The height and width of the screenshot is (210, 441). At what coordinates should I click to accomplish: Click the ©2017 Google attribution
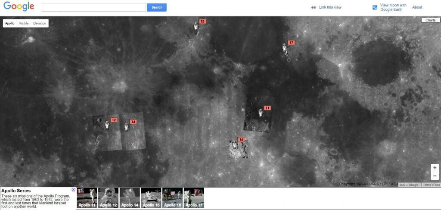(x=409, y=185)
